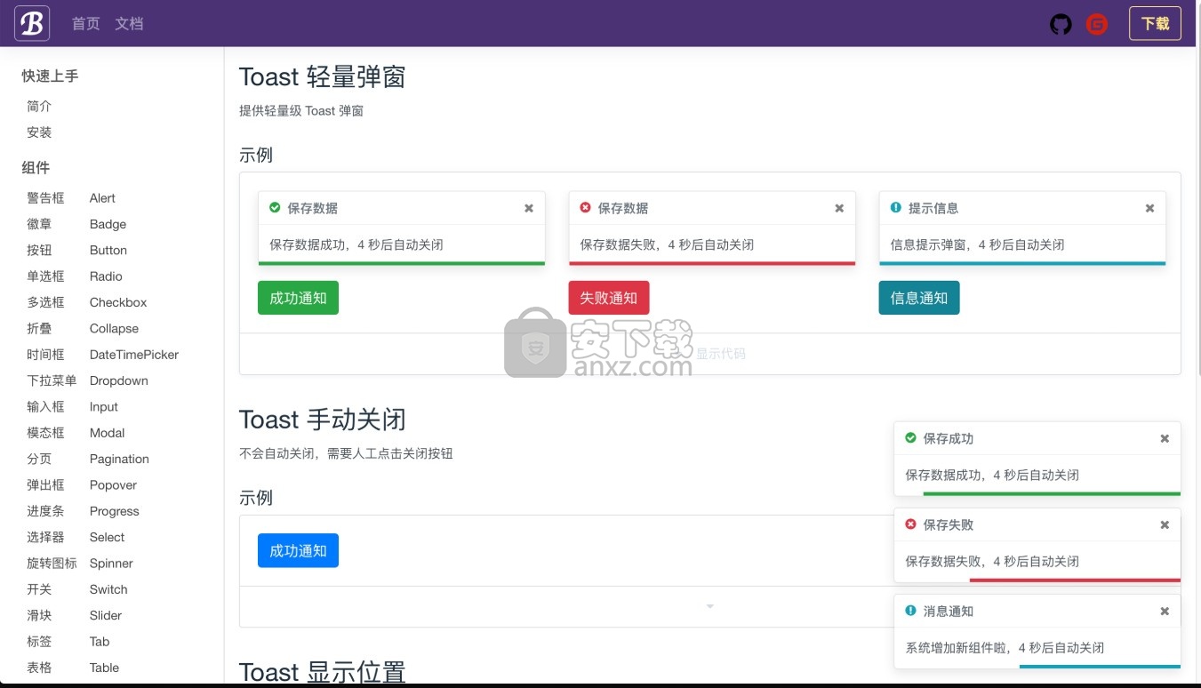Open the GitHub icon link
Screen dimensions: 1201x688
point(1061,24)
